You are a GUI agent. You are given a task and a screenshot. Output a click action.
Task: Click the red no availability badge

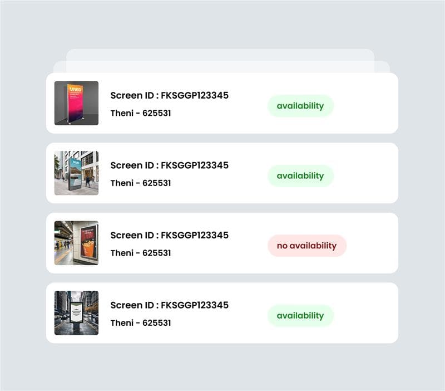coord(307,246)
